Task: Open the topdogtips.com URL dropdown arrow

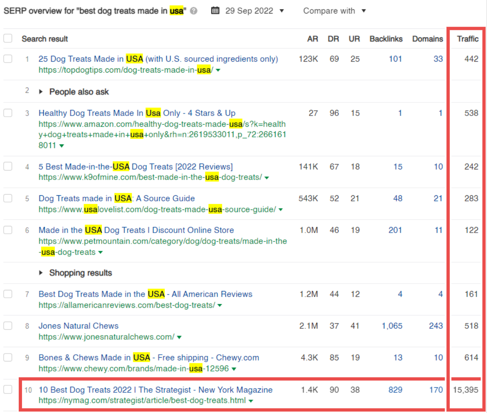Action: (218, 70)
